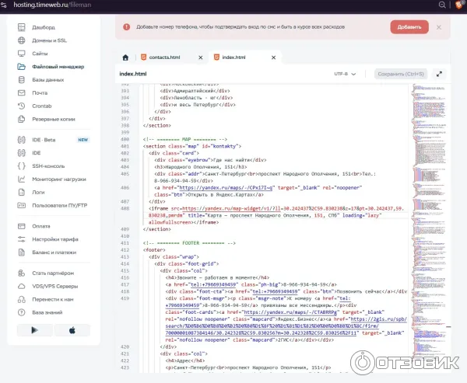Dismiss the phone number notification banner
This screenshot has width=467, height=383.
[x=439, y=27]
